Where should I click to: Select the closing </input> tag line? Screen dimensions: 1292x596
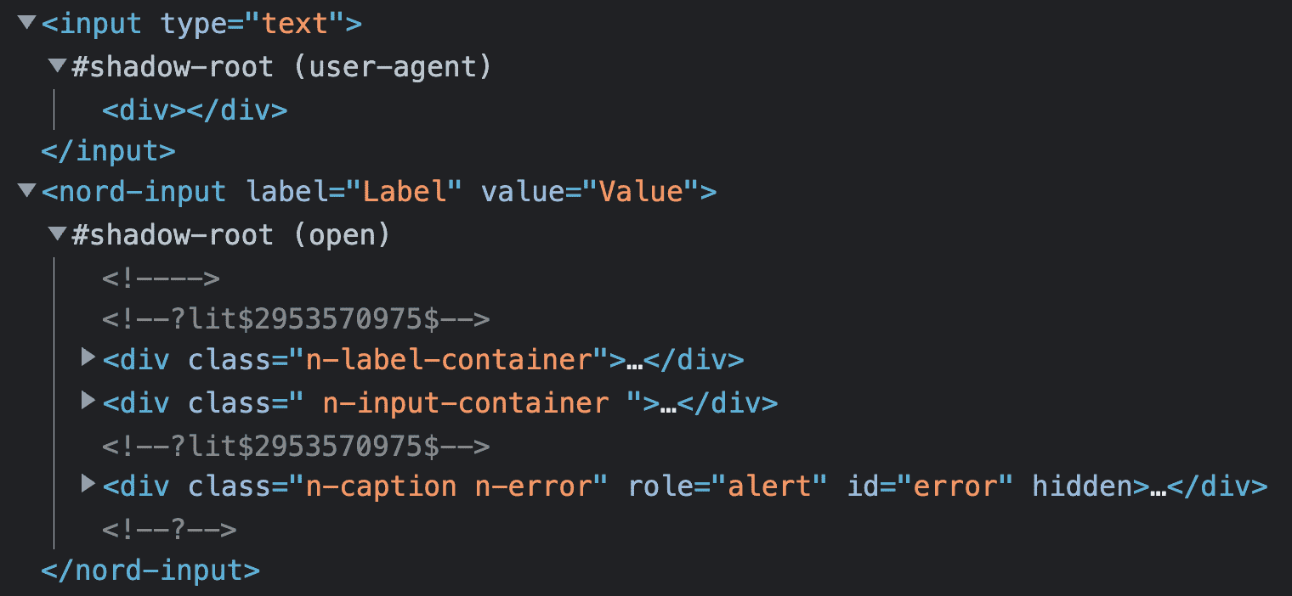(108, 151)
